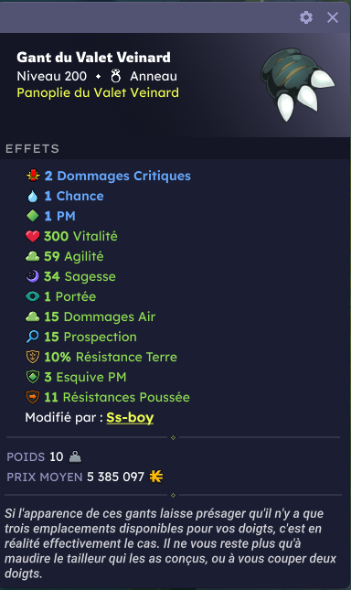Viewport: 351px width, 590px height.
Task: Click the Portée eye icon
Action: [33, 296]
